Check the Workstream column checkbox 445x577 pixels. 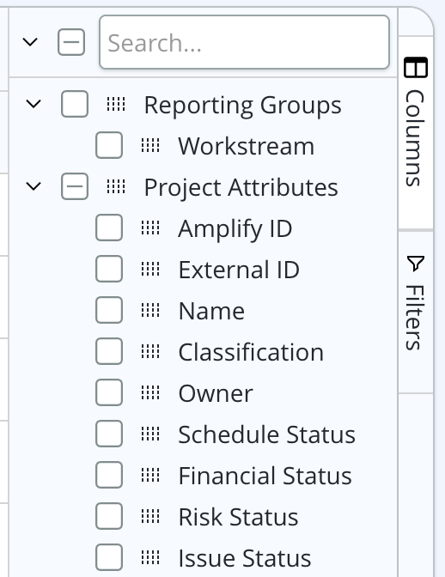point(109,145)
